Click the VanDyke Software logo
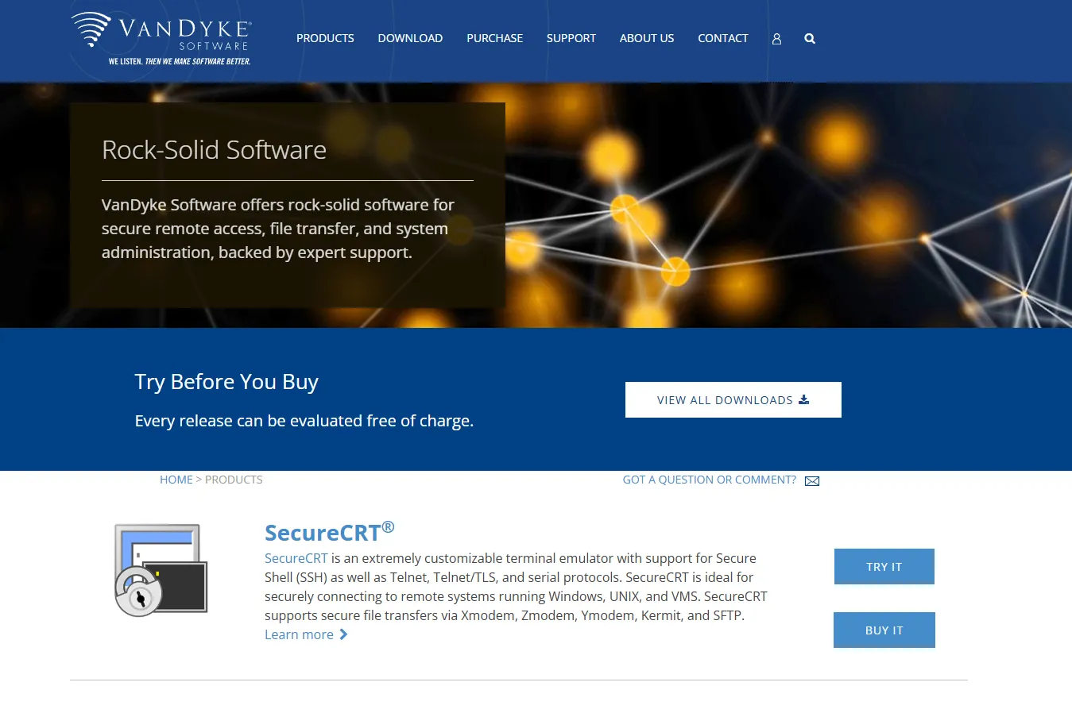Image resolution: width=1072 pixels, height=713 pixels. click(161, 39)
